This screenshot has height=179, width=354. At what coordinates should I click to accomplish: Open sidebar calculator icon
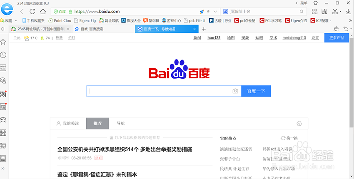coord(3,159)
